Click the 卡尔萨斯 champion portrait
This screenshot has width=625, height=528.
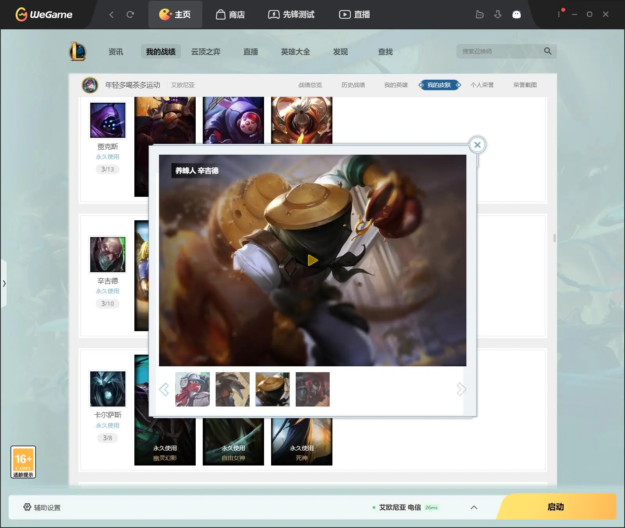tap(108, 389)
